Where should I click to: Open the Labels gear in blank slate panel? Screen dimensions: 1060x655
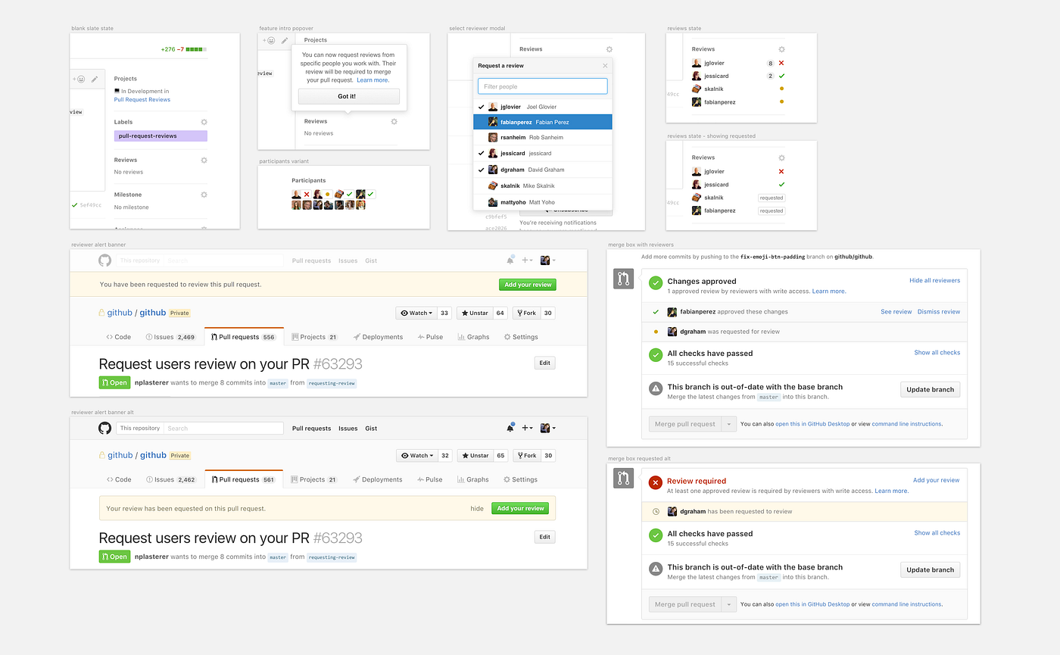(204, 122)
